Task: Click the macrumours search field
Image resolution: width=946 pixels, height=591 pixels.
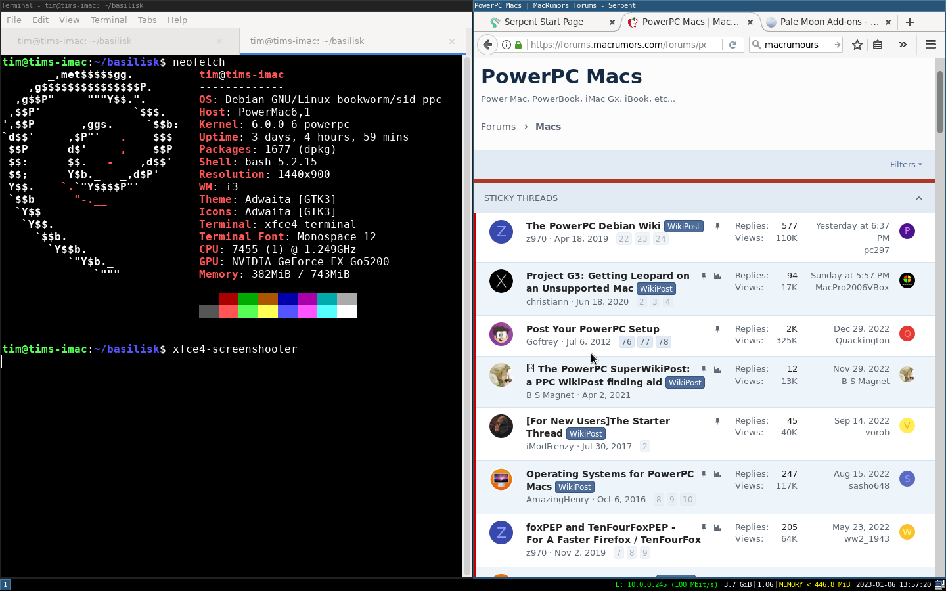Action: pos(796,45)
